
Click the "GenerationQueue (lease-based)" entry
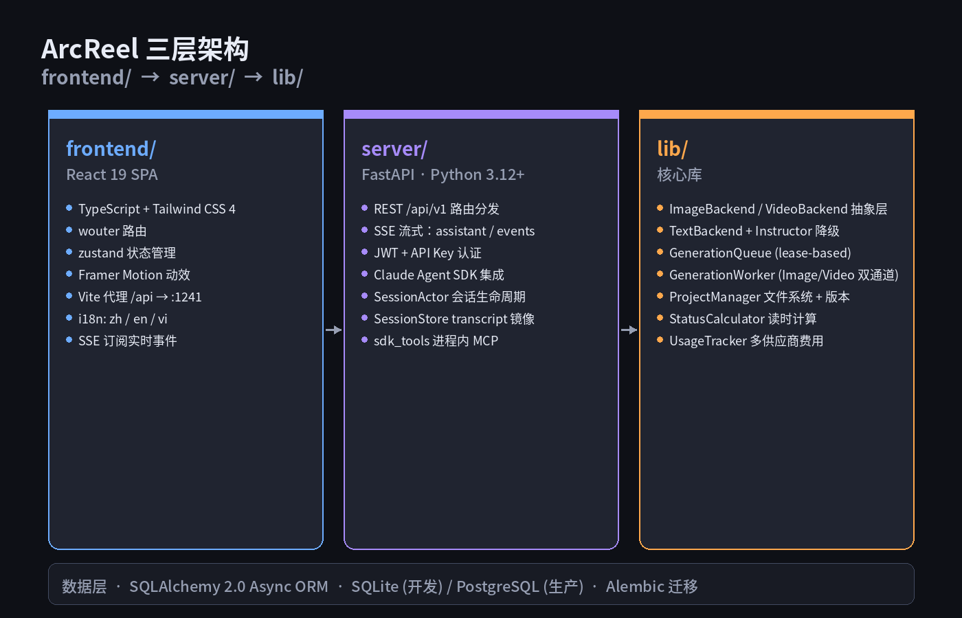pyautogui.click(x=760, y=253)
